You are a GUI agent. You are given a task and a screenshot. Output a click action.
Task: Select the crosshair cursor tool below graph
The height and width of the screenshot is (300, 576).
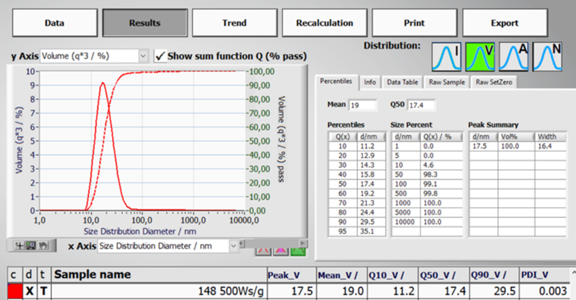point(20,246)
